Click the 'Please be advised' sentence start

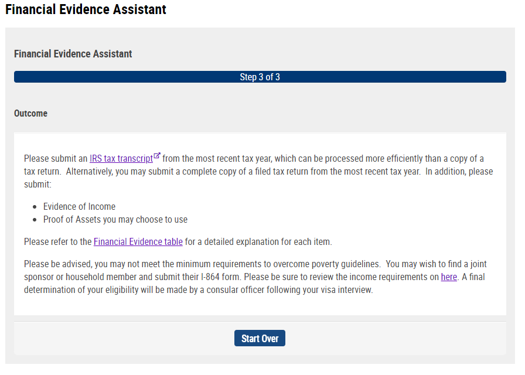click(57, 264)
